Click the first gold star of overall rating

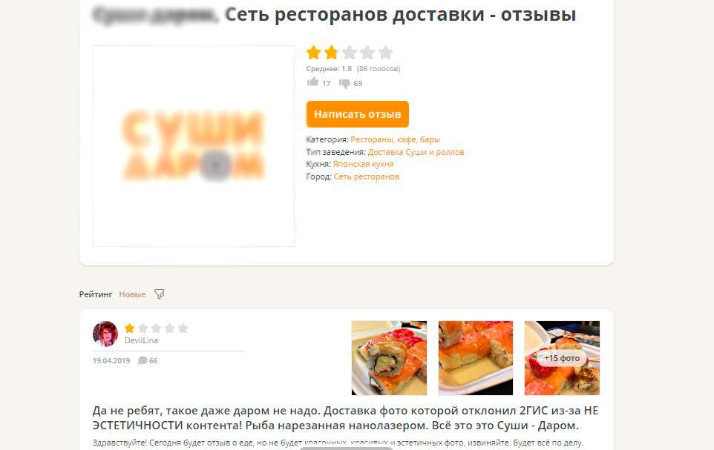[314, 53]
